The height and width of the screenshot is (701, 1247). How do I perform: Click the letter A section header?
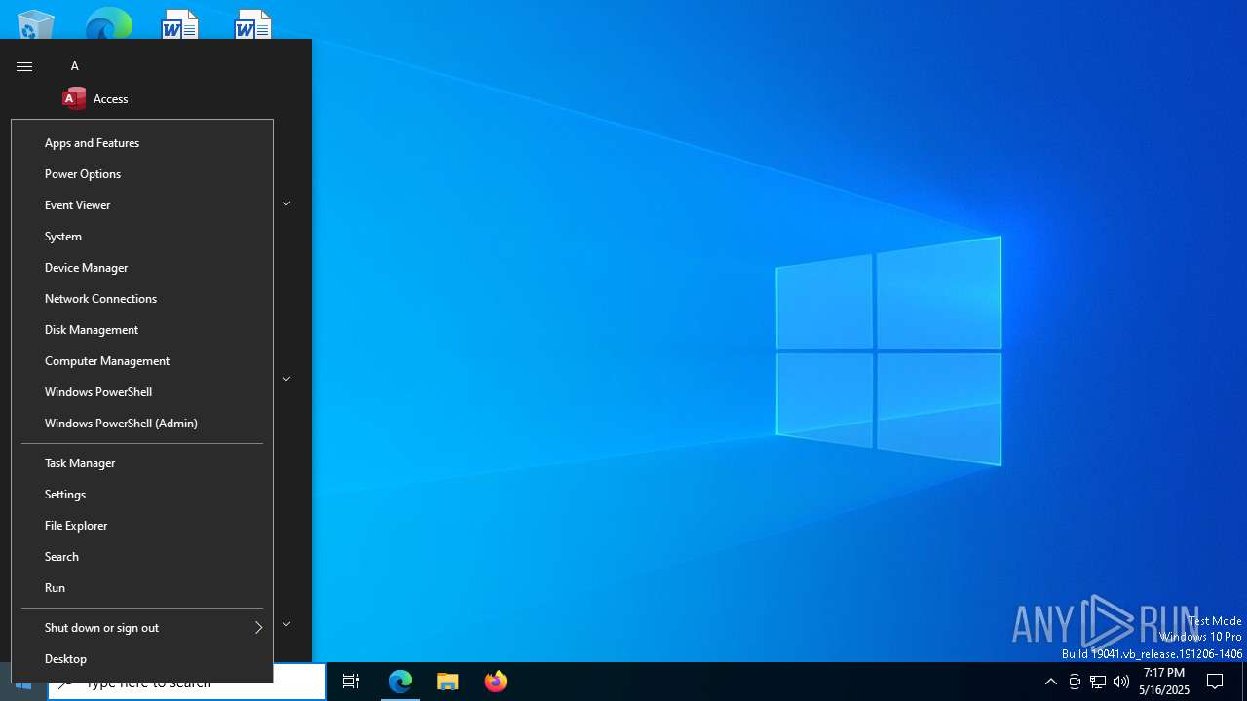75,66
